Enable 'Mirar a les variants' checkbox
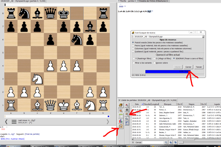This screenshot has width=221, height=147. (x=133, y=63)
